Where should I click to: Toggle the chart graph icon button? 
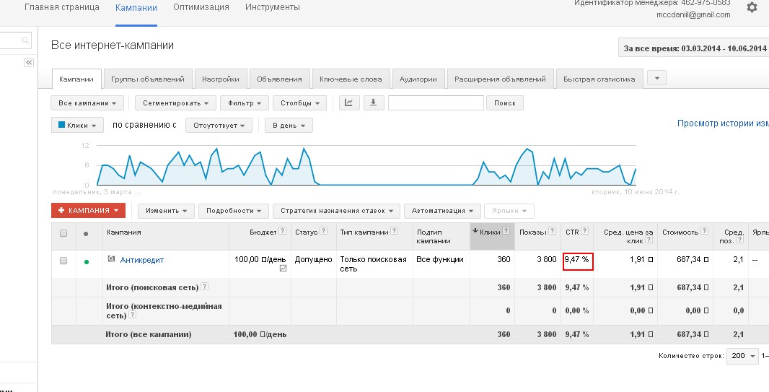pyautogui.click(x=349, y=103)
